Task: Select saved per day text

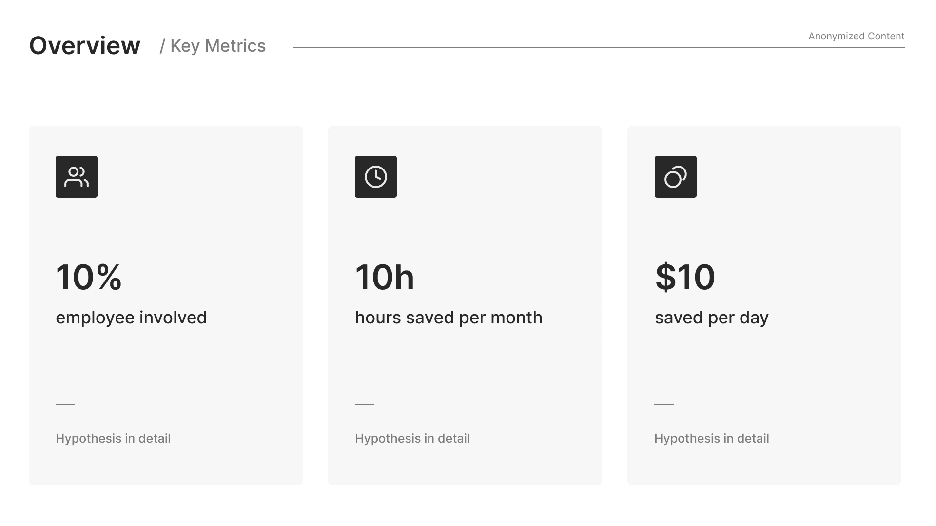Action: click(711, 318)
